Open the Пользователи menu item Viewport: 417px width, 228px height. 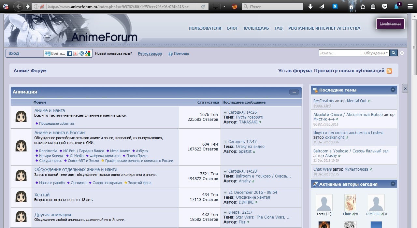205,28
